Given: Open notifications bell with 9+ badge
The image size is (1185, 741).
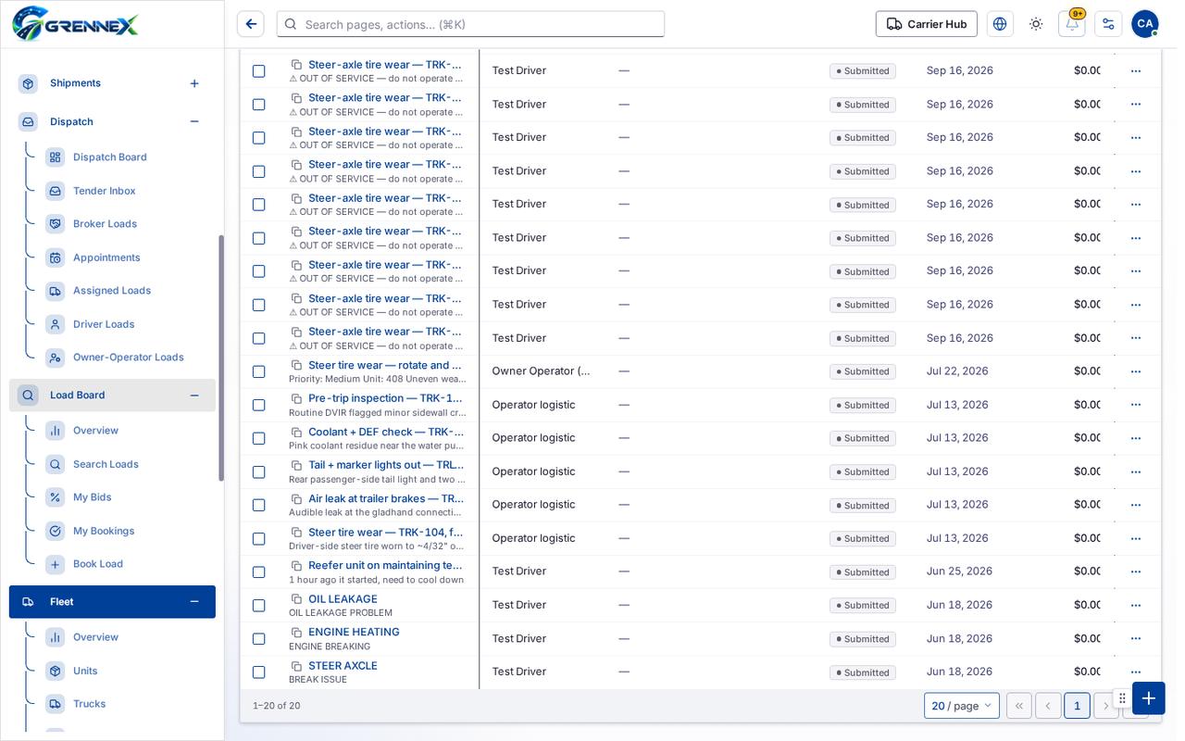Looking at the screenshot, I should (x=1072, y=24).
